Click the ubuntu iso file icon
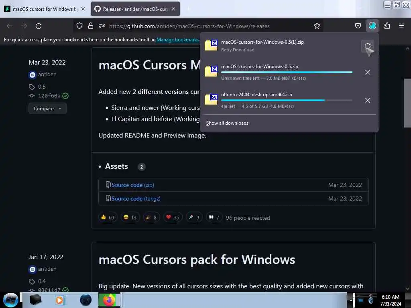This screenshot has width=411, height=308. [211, 99]
